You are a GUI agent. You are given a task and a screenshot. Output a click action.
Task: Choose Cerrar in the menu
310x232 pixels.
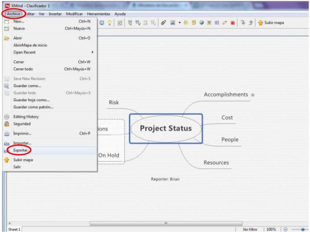pos(50,62)
